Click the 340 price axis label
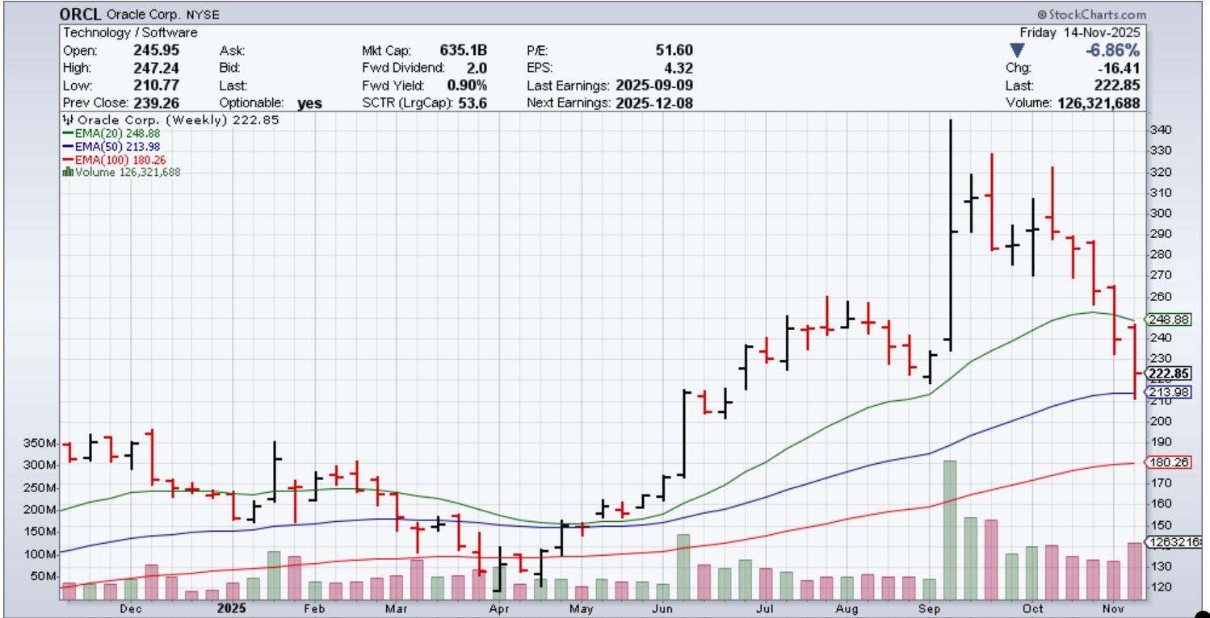Image resolution: width=1210 pixels, height=618 pixels. (x=1161, y=130)
